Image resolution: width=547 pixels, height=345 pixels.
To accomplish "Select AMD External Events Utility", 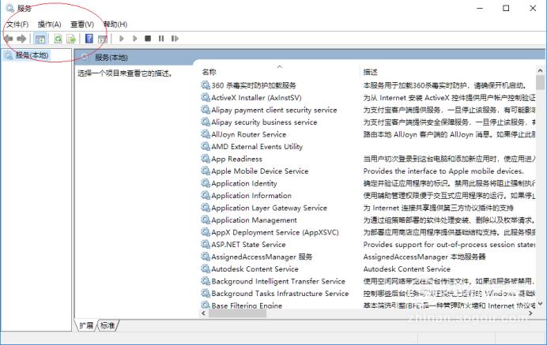I will tap(257, 147).
